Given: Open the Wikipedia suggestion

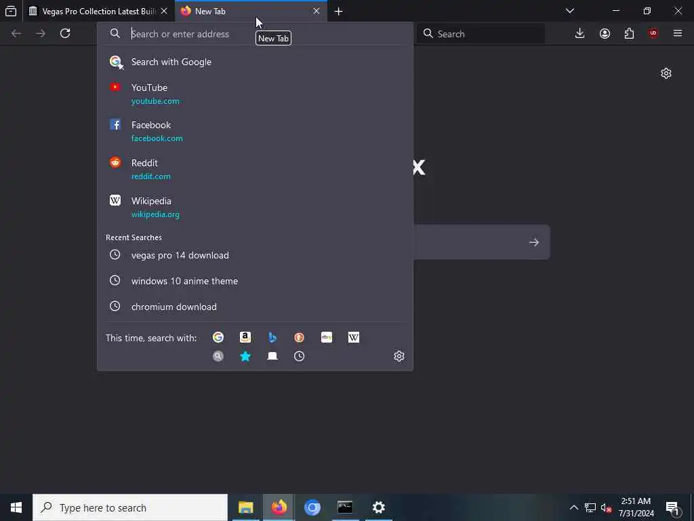Looking at the screenshot, I should tap(255, 208).
